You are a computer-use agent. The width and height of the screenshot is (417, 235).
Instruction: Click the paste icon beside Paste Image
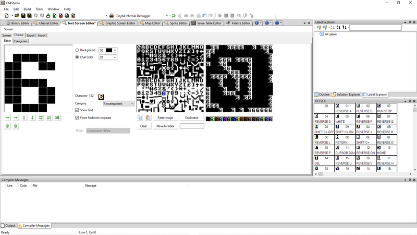(148, 118)
